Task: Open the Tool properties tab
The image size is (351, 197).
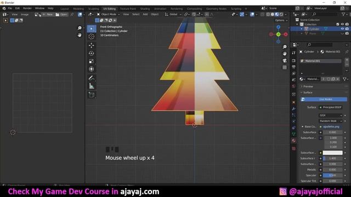Action: pyautogui.click(x=294, y=53)
